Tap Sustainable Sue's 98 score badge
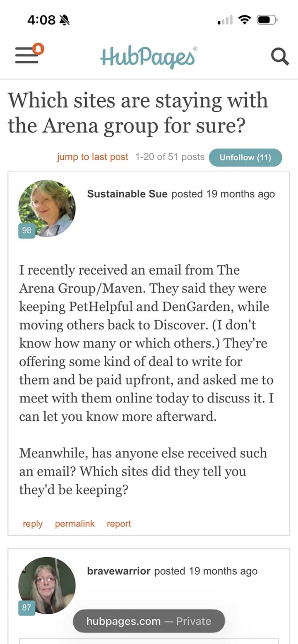This screenshot has width=298, height=644. [x=26, y=230]
